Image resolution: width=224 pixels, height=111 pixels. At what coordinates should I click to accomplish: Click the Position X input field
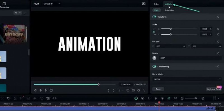171,46
